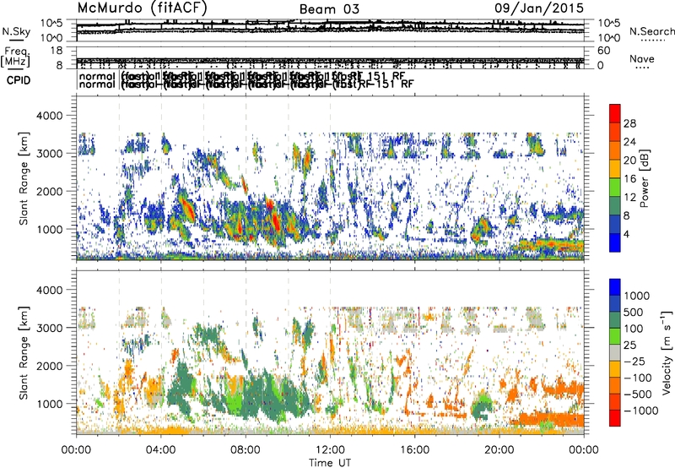Click the 'normal' CPID entry text
Image resolution: width=675 pixels, height=468 pixels.
coord(97,76)
